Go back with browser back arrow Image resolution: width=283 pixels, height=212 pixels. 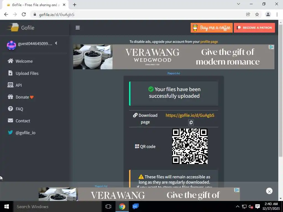[x=6, y=14]
